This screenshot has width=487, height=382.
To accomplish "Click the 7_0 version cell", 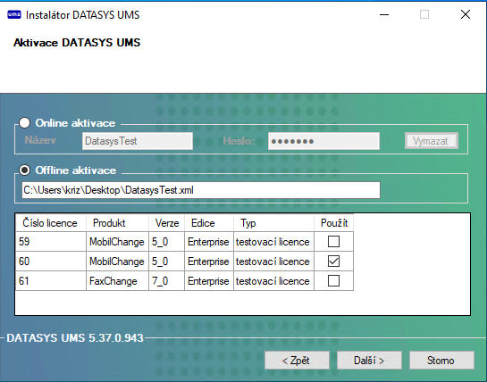I will (167, 281).
